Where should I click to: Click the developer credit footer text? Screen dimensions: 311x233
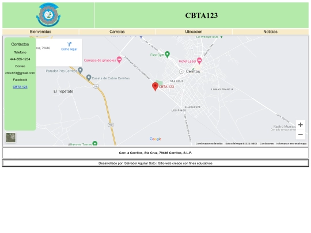point(155,163)
